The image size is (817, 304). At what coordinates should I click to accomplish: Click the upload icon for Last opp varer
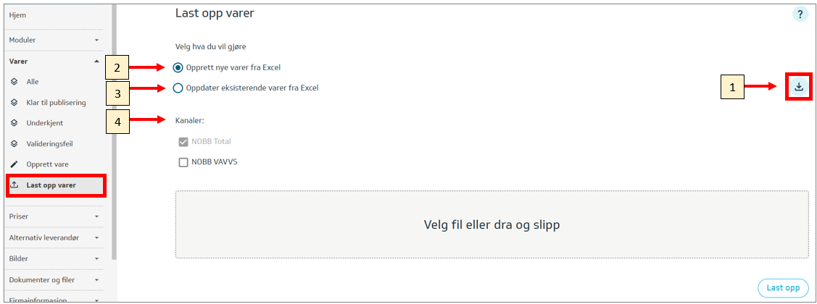[x=14, y=185]
